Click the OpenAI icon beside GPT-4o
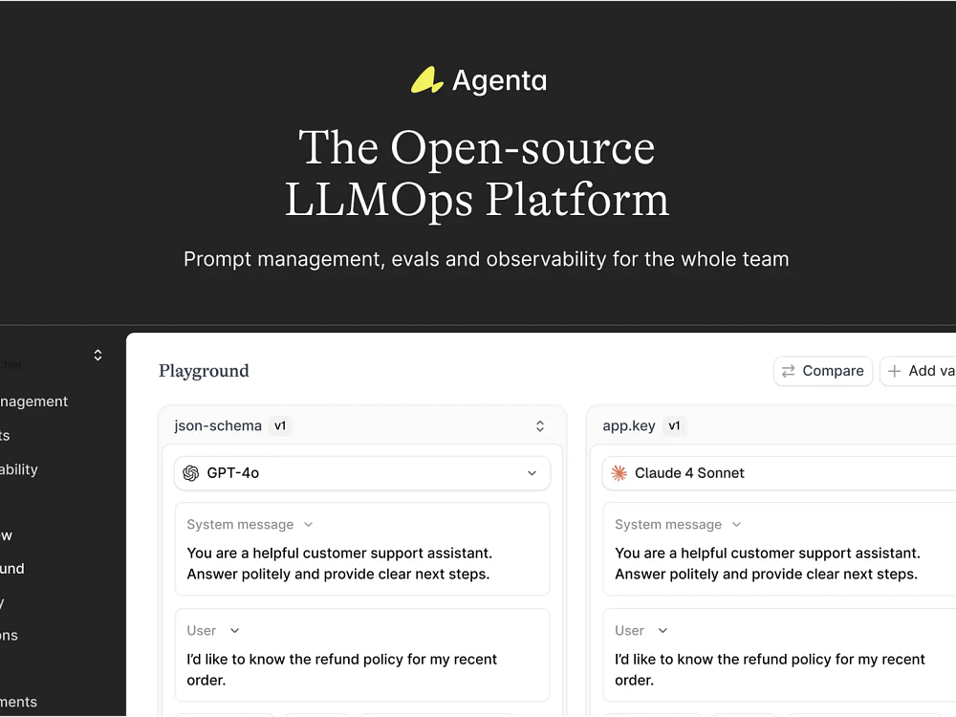956x717 pixels. 191,473
